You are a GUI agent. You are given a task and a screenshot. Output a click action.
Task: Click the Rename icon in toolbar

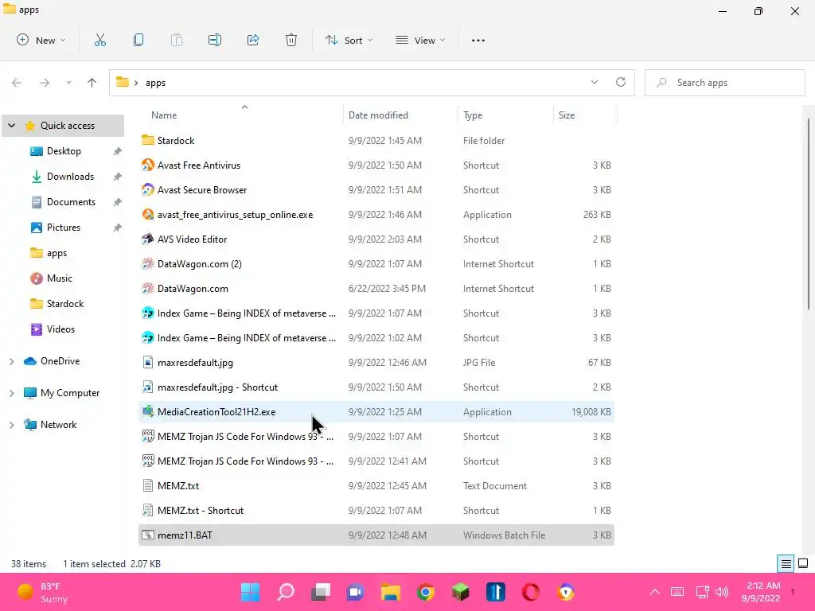click(x=215, y=40)
